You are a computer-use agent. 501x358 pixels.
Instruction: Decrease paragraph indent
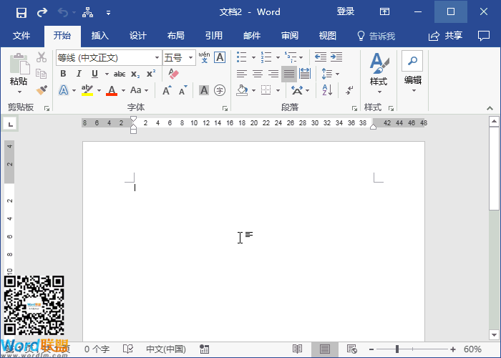point(321,57)
